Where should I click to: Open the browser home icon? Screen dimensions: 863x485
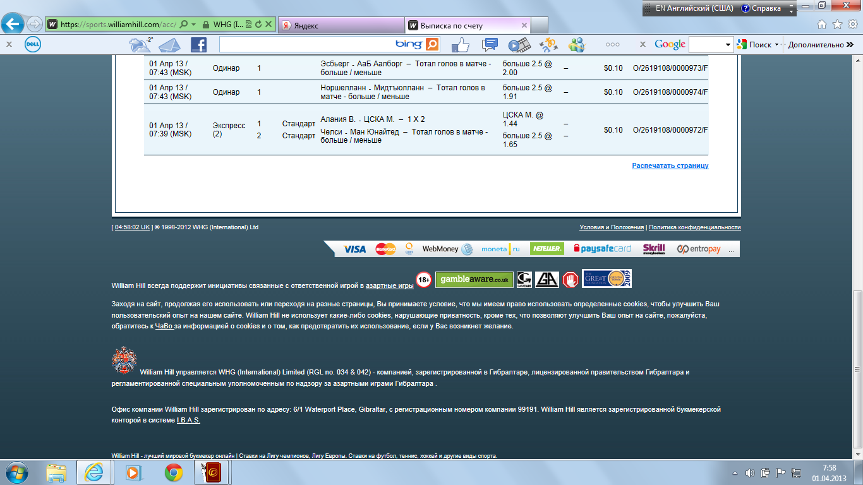[821, 25]
